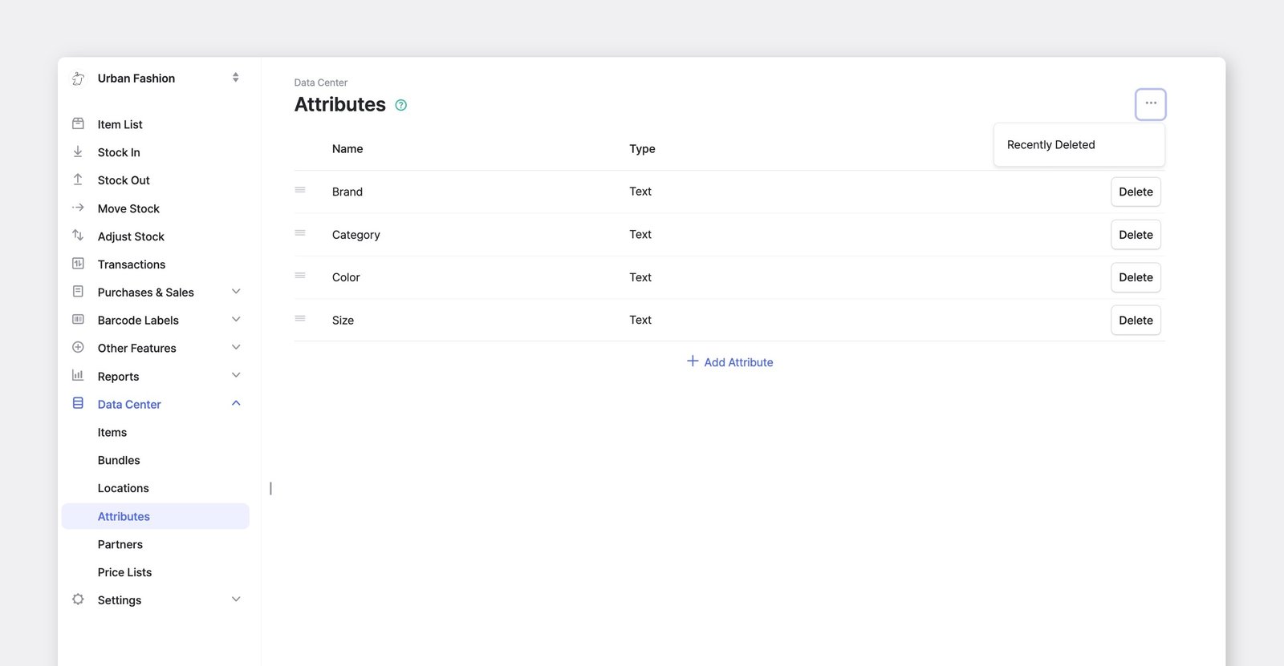Open the workspace switcher arrows
The image size is (1284, 666).
tap(236, 78)
